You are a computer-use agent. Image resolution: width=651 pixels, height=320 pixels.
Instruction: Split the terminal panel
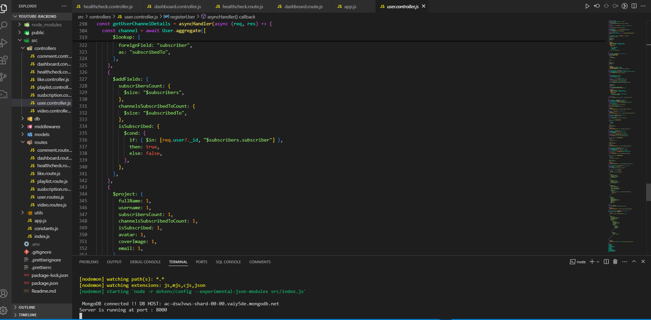pos(606,262)
